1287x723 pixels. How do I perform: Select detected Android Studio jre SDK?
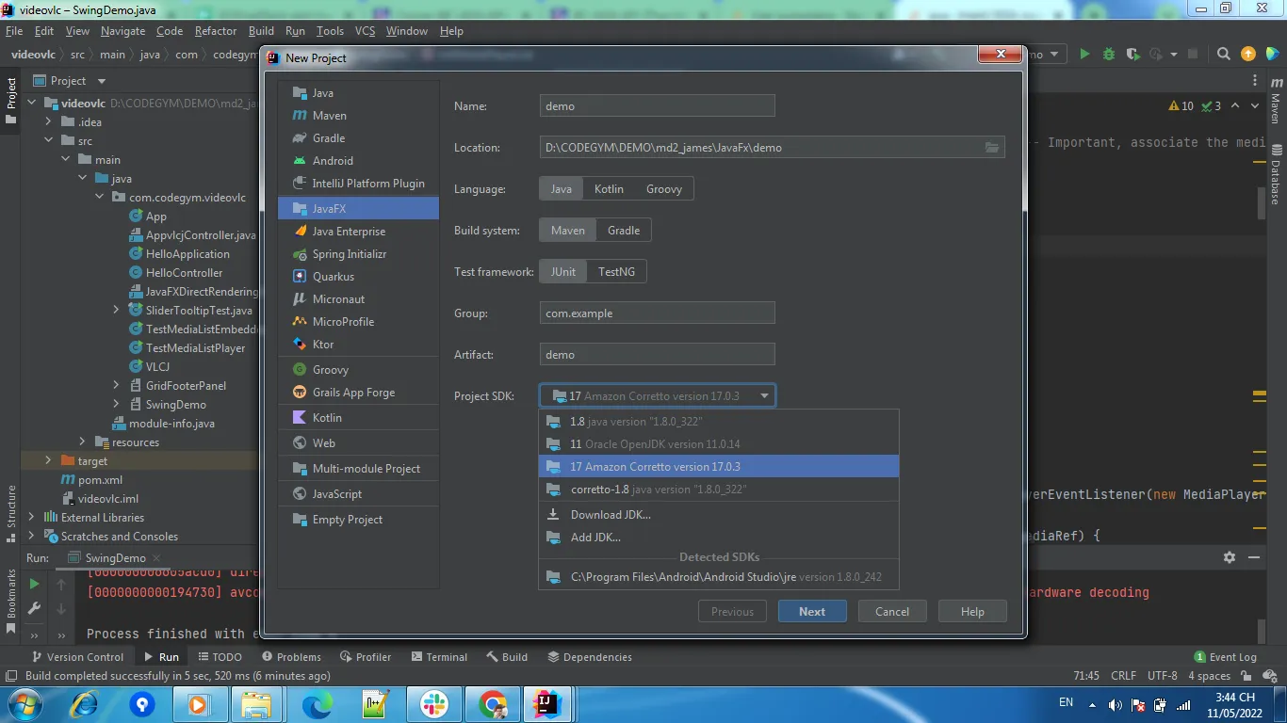pos(719,577)
